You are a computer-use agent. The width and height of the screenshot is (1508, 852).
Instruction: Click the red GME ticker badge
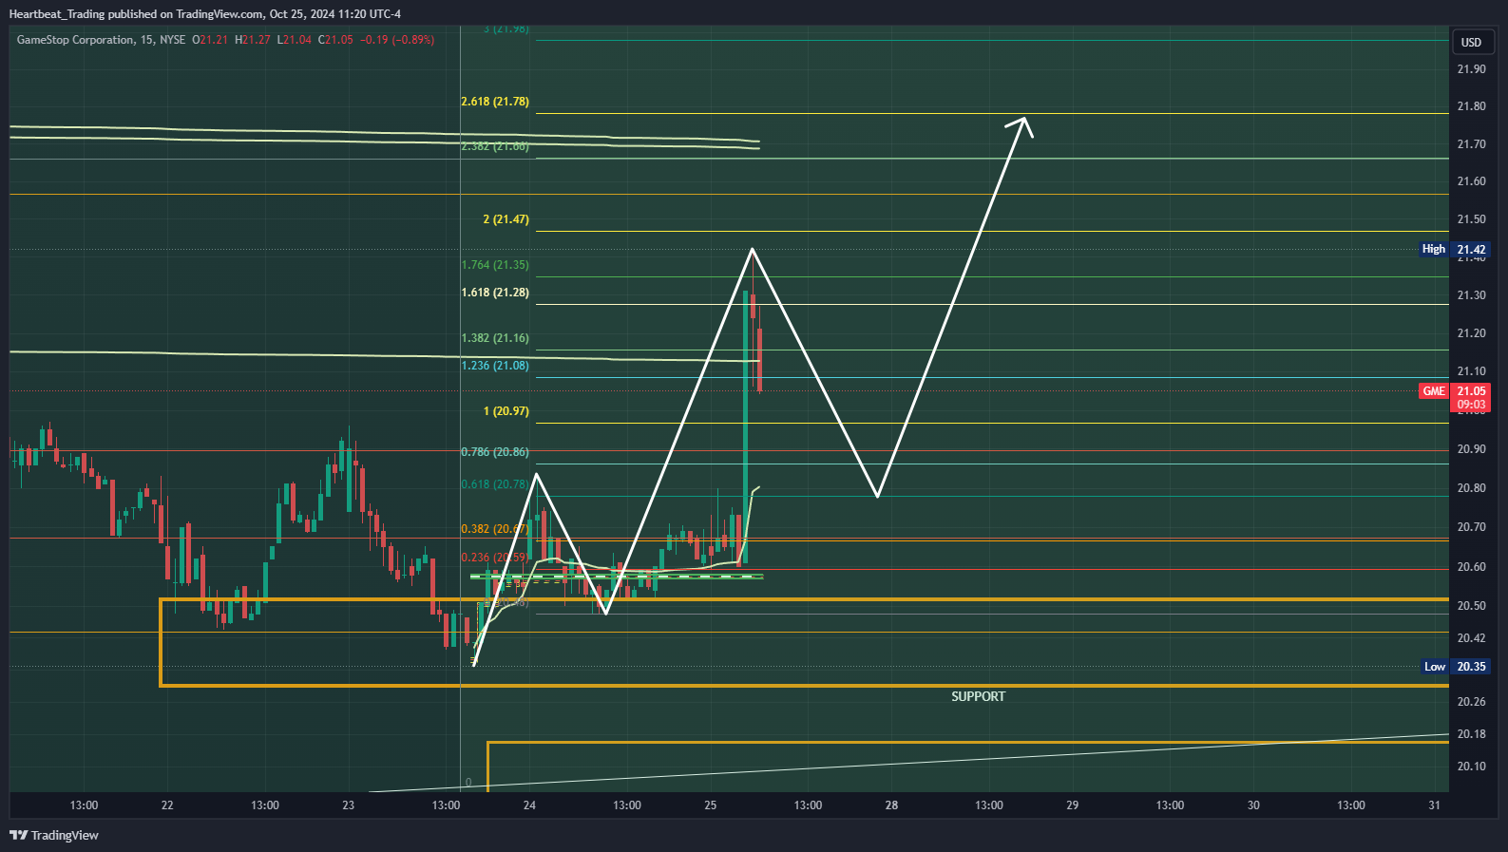click(x=1434, y=391)
